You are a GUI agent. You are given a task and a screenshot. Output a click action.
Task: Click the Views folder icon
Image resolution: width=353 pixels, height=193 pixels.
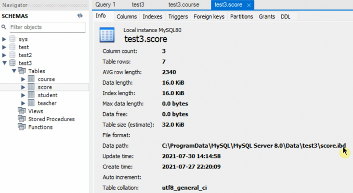(22, 111)
